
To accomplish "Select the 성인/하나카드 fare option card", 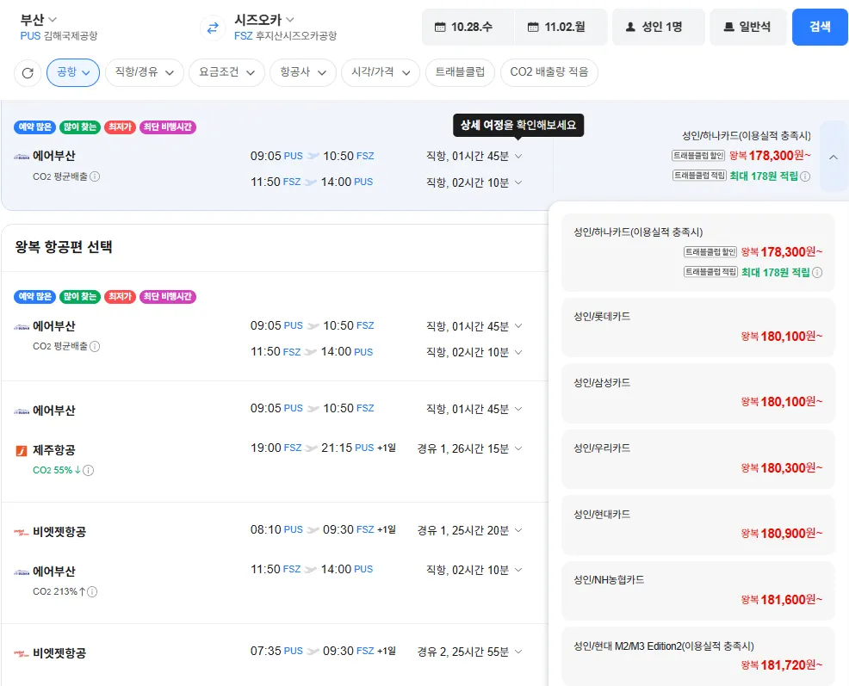I will pyautogui.click(x=698, y=253).
